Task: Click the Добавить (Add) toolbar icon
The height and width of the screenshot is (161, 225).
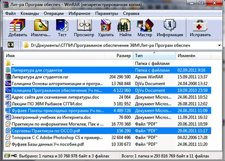Action: click(17, 25)
